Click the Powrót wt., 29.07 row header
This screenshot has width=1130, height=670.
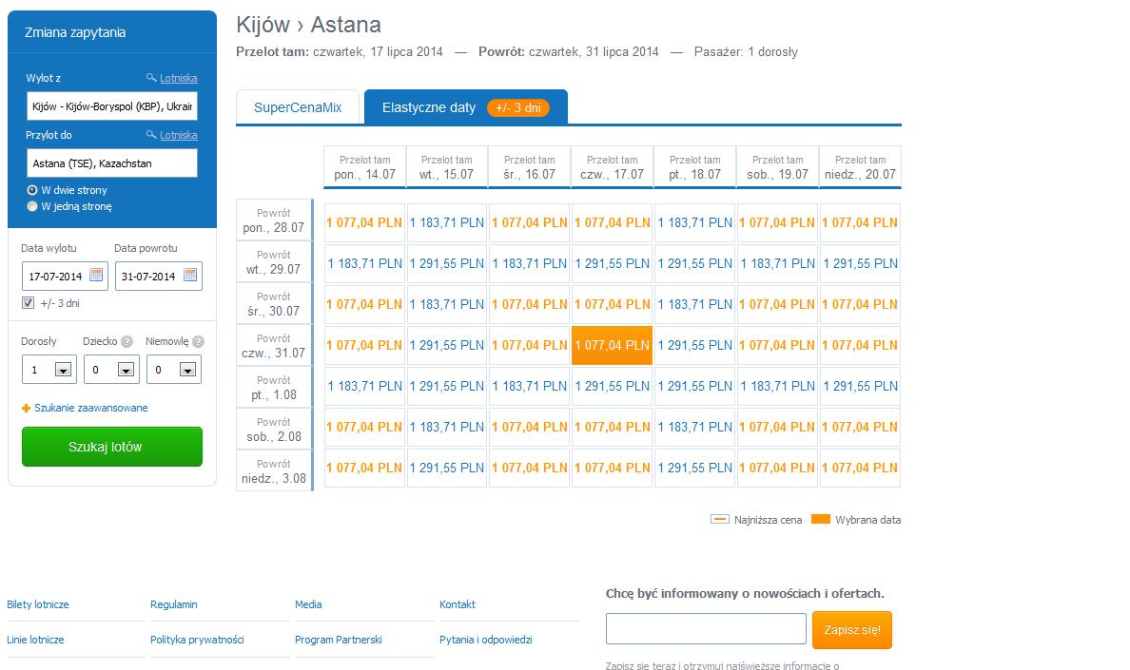coord(274,262)
